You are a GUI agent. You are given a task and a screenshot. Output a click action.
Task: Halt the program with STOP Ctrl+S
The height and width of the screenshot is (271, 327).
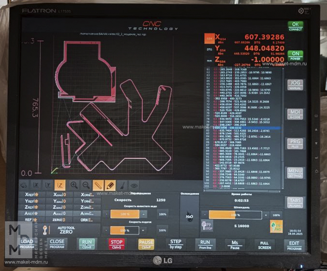pos(116,244)
